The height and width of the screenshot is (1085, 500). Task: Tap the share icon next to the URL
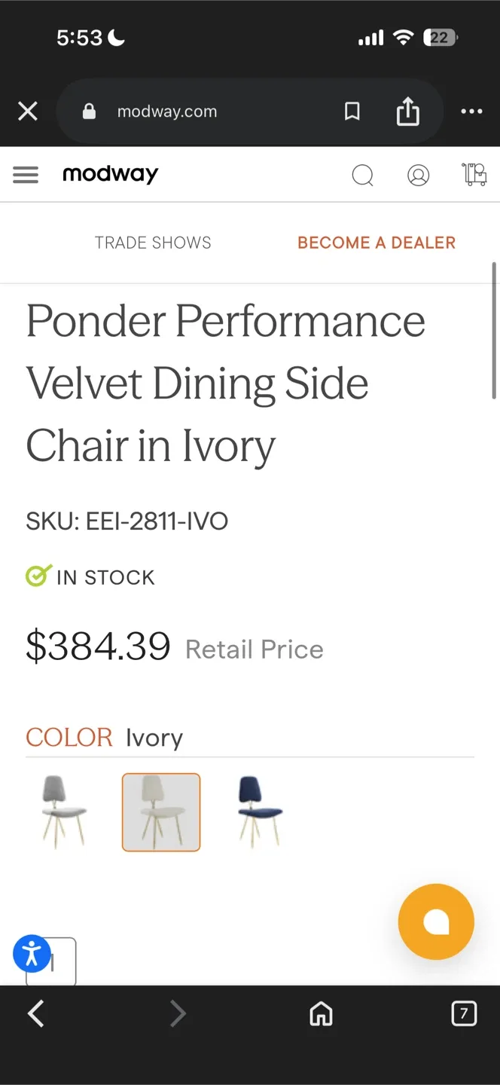click(x=407, y=111)
